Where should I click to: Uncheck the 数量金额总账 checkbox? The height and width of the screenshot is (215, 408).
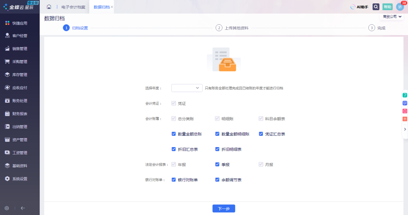click(174, 134)
